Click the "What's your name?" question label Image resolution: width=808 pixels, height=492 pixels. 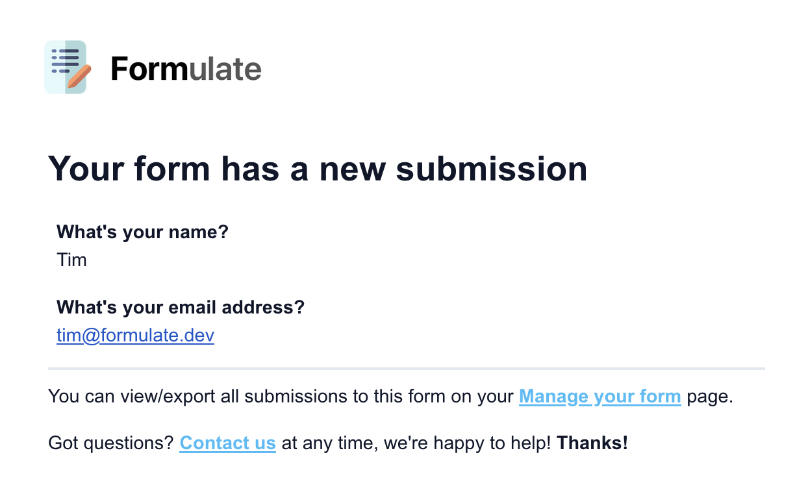(142, 232)
